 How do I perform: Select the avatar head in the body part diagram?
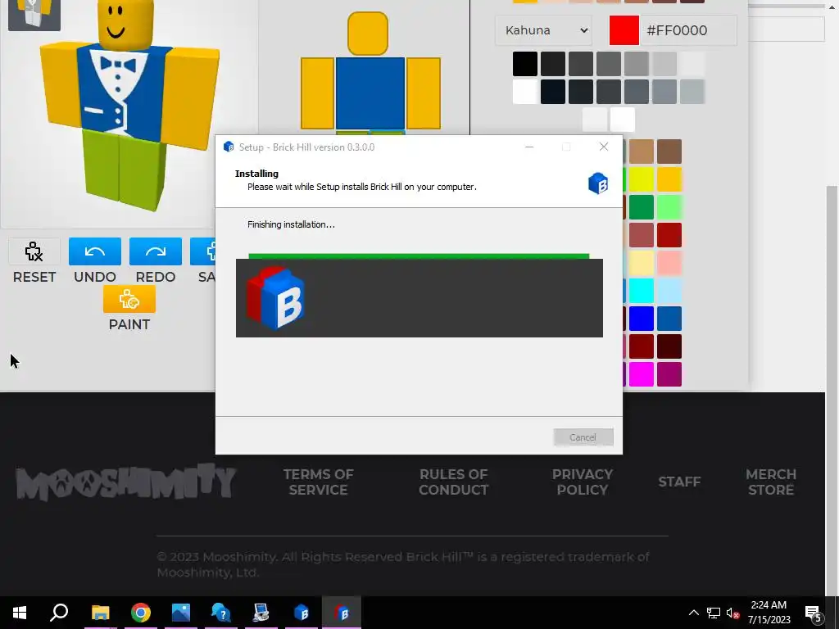coord(368,33)
